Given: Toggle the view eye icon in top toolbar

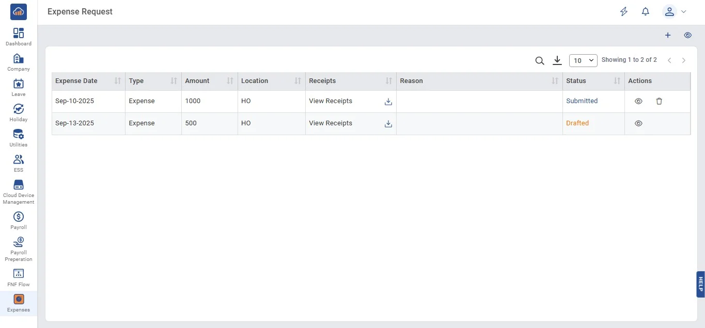Looking at the screenshot, I should click(687, 36).
